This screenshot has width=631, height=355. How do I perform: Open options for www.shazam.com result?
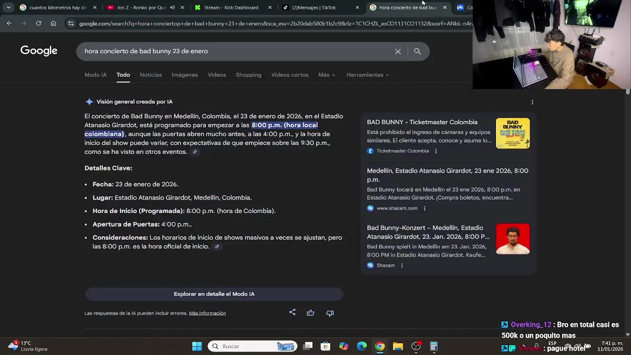(424, 208)
